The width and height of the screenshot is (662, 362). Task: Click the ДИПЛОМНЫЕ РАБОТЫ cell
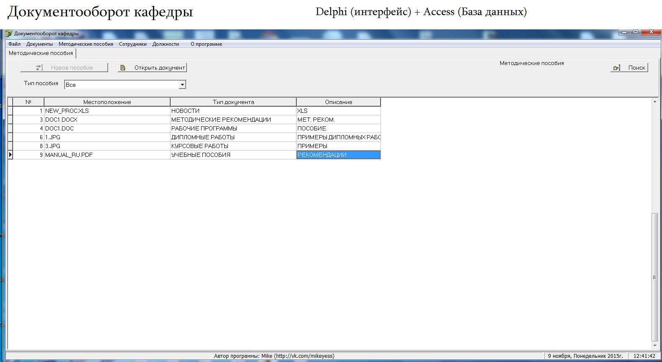point(233,137)
